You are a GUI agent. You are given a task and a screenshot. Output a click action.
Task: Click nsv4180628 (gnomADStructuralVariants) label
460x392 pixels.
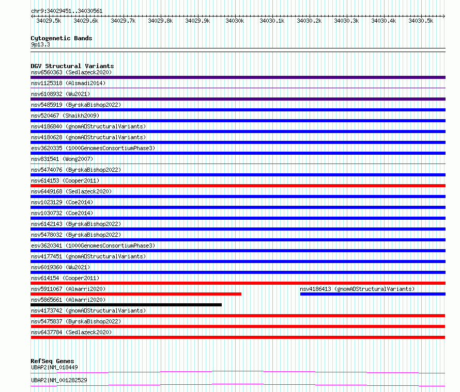[x=88, y=137]
